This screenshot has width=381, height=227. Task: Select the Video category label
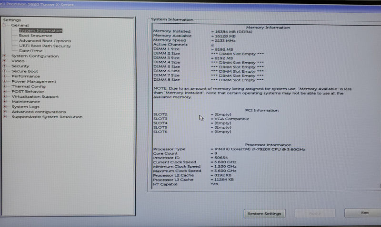pyautogui.click(x=18, y=61)
